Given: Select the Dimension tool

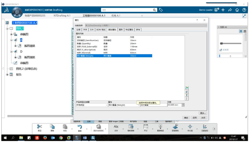Looking at the screenshot, I should 146,127.
